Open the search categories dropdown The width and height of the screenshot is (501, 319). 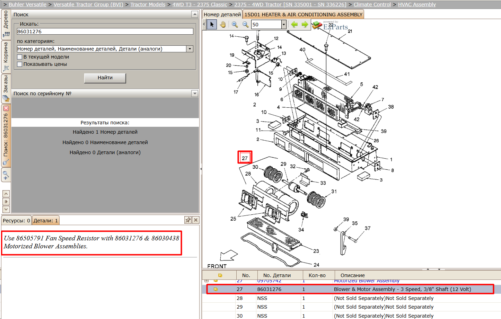[190, 49]
